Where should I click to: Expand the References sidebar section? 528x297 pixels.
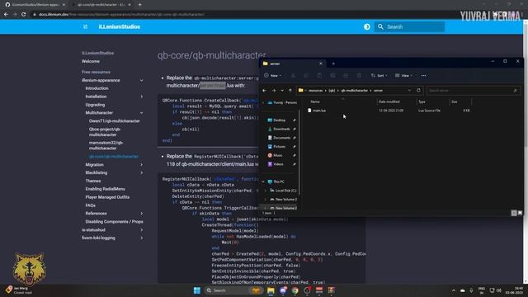click(141, 214)
